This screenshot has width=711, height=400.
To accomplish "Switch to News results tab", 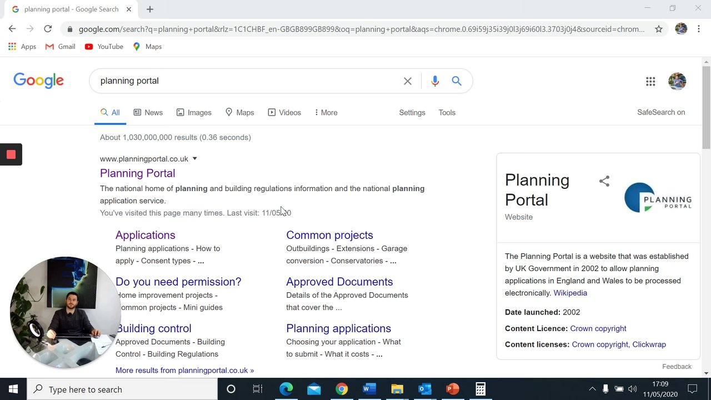I will 148,113.
